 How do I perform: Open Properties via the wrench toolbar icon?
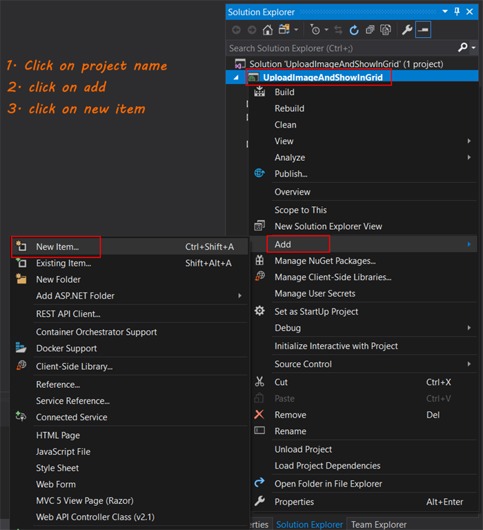tap(407, 30)
